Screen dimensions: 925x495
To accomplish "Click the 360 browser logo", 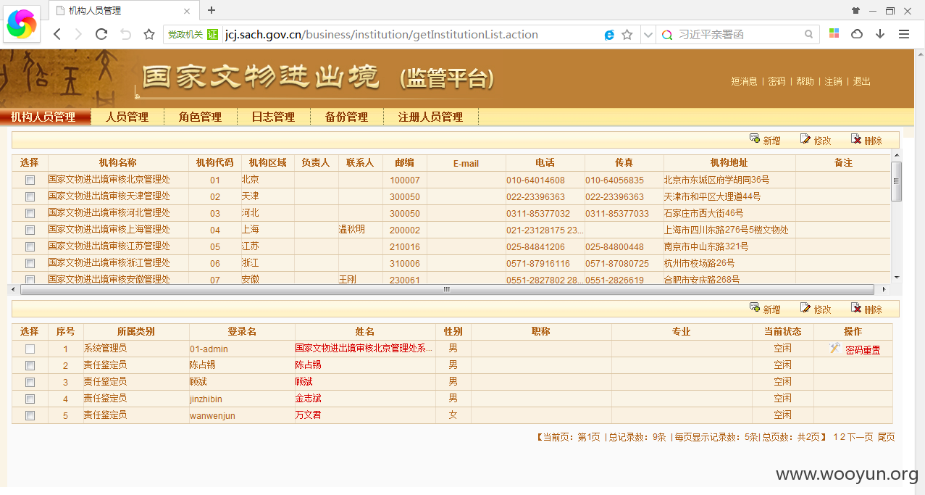I will pos(22,24).
